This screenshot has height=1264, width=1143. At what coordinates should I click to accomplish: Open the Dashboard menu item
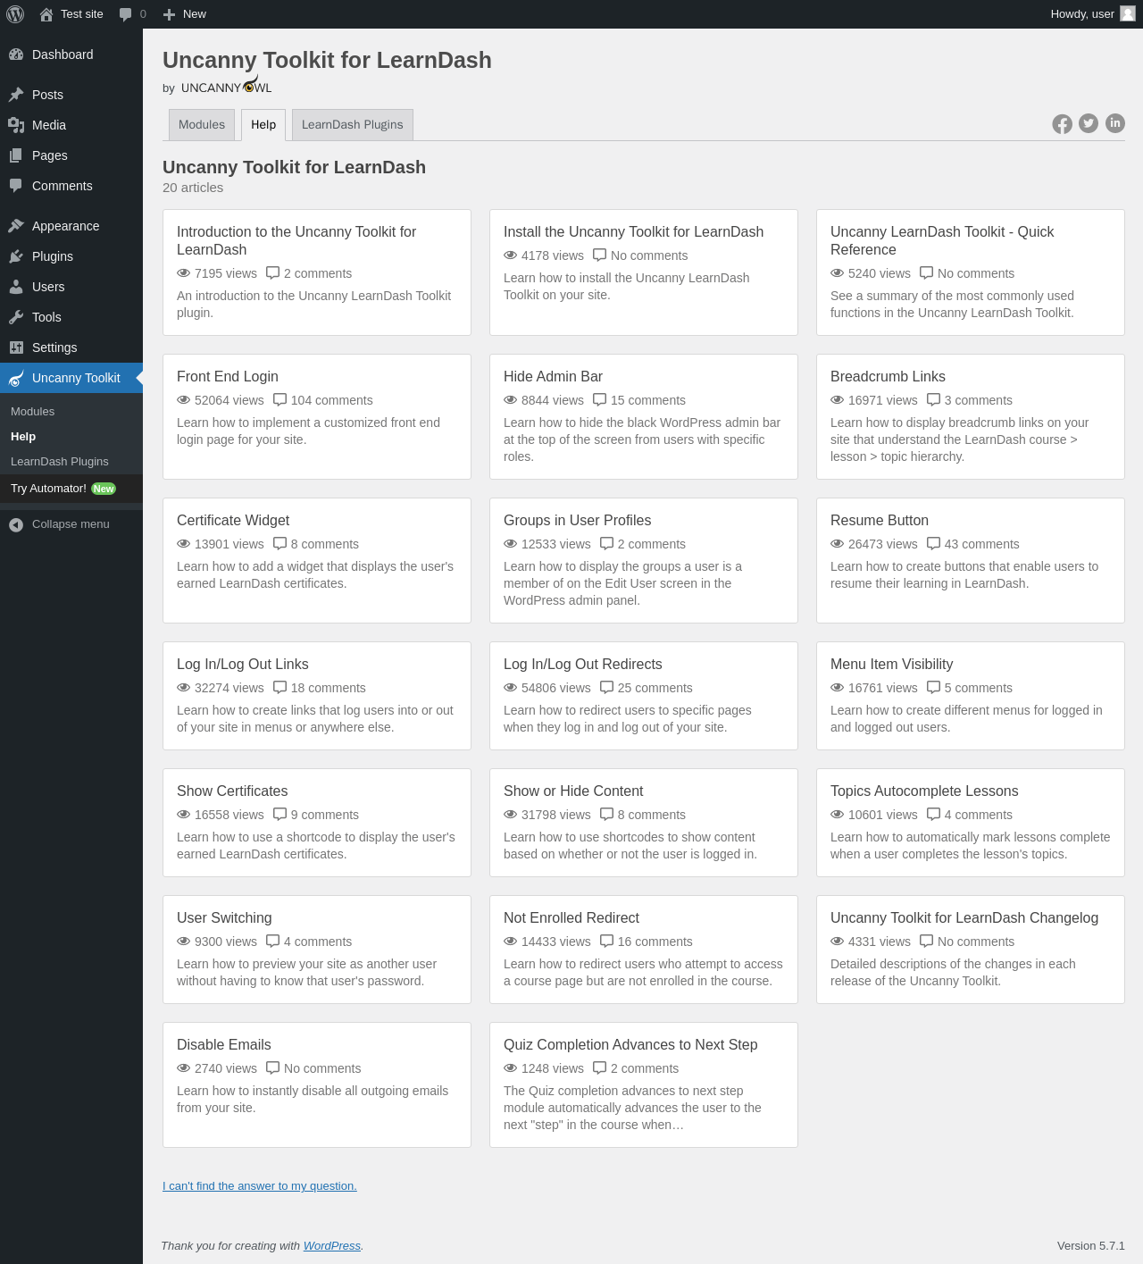[71, 54]
